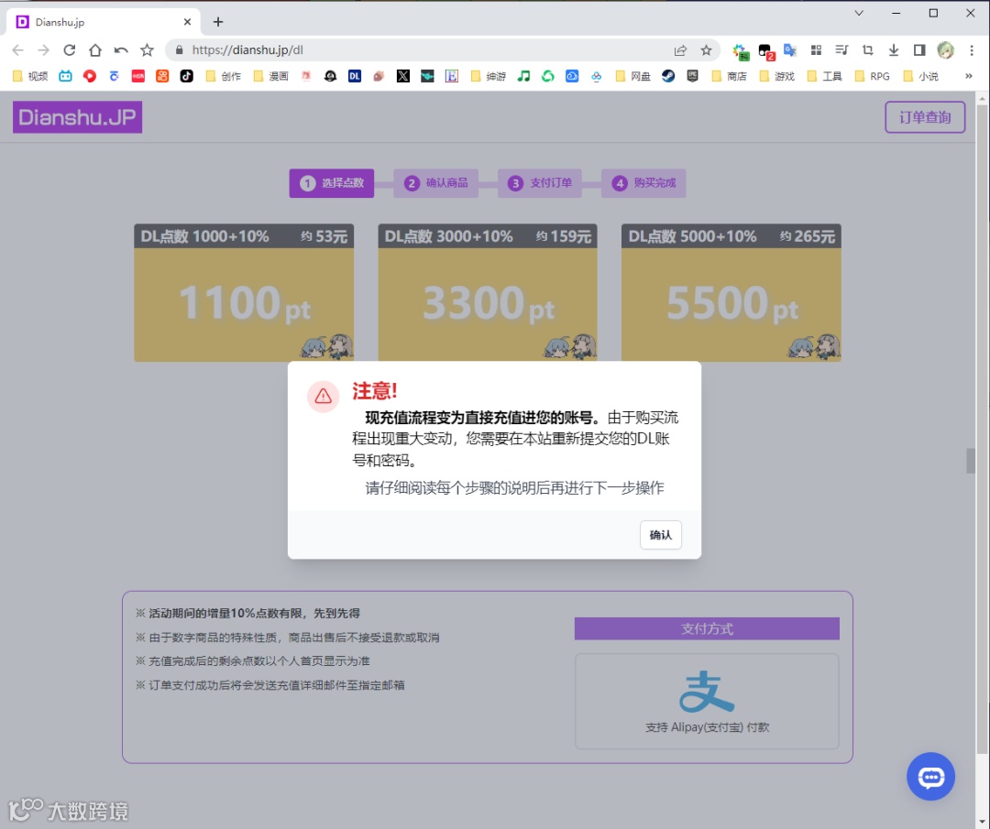Go to browser home page icon

coord(94,49)
